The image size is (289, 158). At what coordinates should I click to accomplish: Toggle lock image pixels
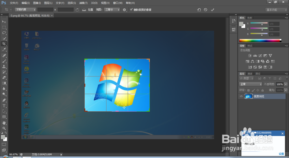[x=253, y=90]
